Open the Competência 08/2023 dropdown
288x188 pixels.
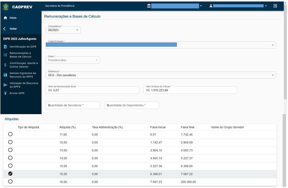pyautogui.click(x=63, y=30)
